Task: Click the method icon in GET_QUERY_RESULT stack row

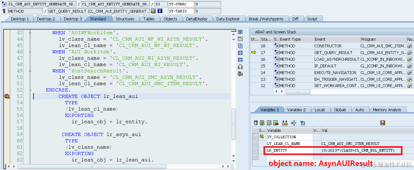Action: click(x=276, y=53)
